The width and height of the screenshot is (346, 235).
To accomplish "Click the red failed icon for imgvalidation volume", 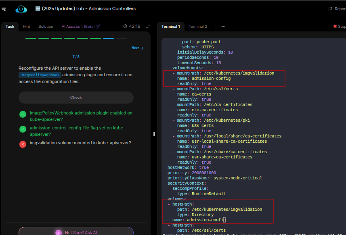I will click(x=23, y=144).
